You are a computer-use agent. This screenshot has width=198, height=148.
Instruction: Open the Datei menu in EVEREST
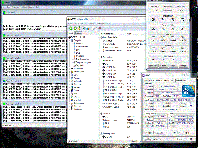pyautogui.click(x=70, y=23)
